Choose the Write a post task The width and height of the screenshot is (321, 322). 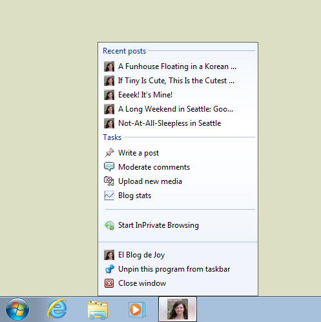[x=178, y=153]
